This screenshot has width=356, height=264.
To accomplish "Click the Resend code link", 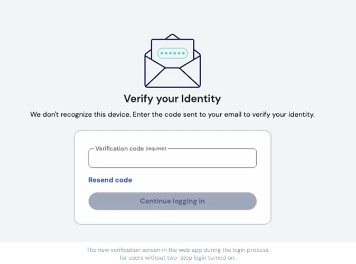I will point(110,180).
